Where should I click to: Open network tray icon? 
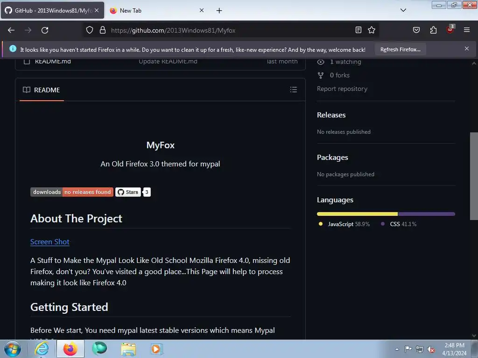tap(420, 350)
